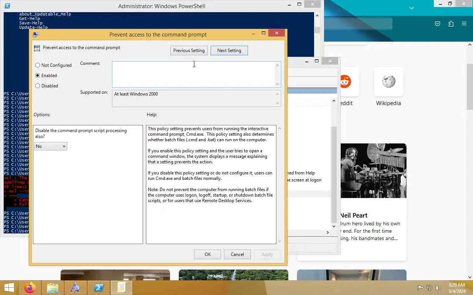Click the 'At least Windows 2000' text

(x=136, y=94)
